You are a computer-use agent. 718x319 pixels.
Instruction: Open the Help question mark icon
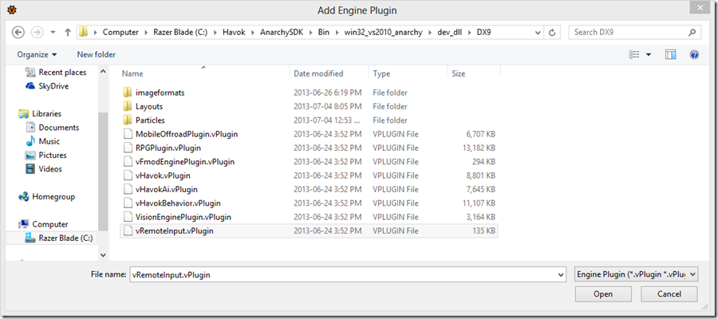click(x=694, y=54)
